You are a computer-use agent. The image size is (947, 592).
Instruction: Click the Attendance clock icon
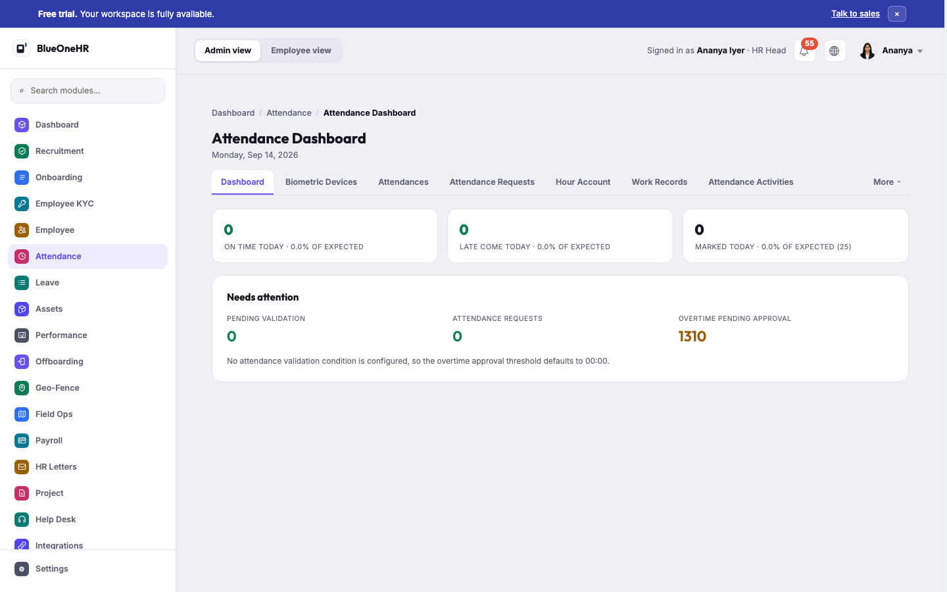tap(22, 256)
